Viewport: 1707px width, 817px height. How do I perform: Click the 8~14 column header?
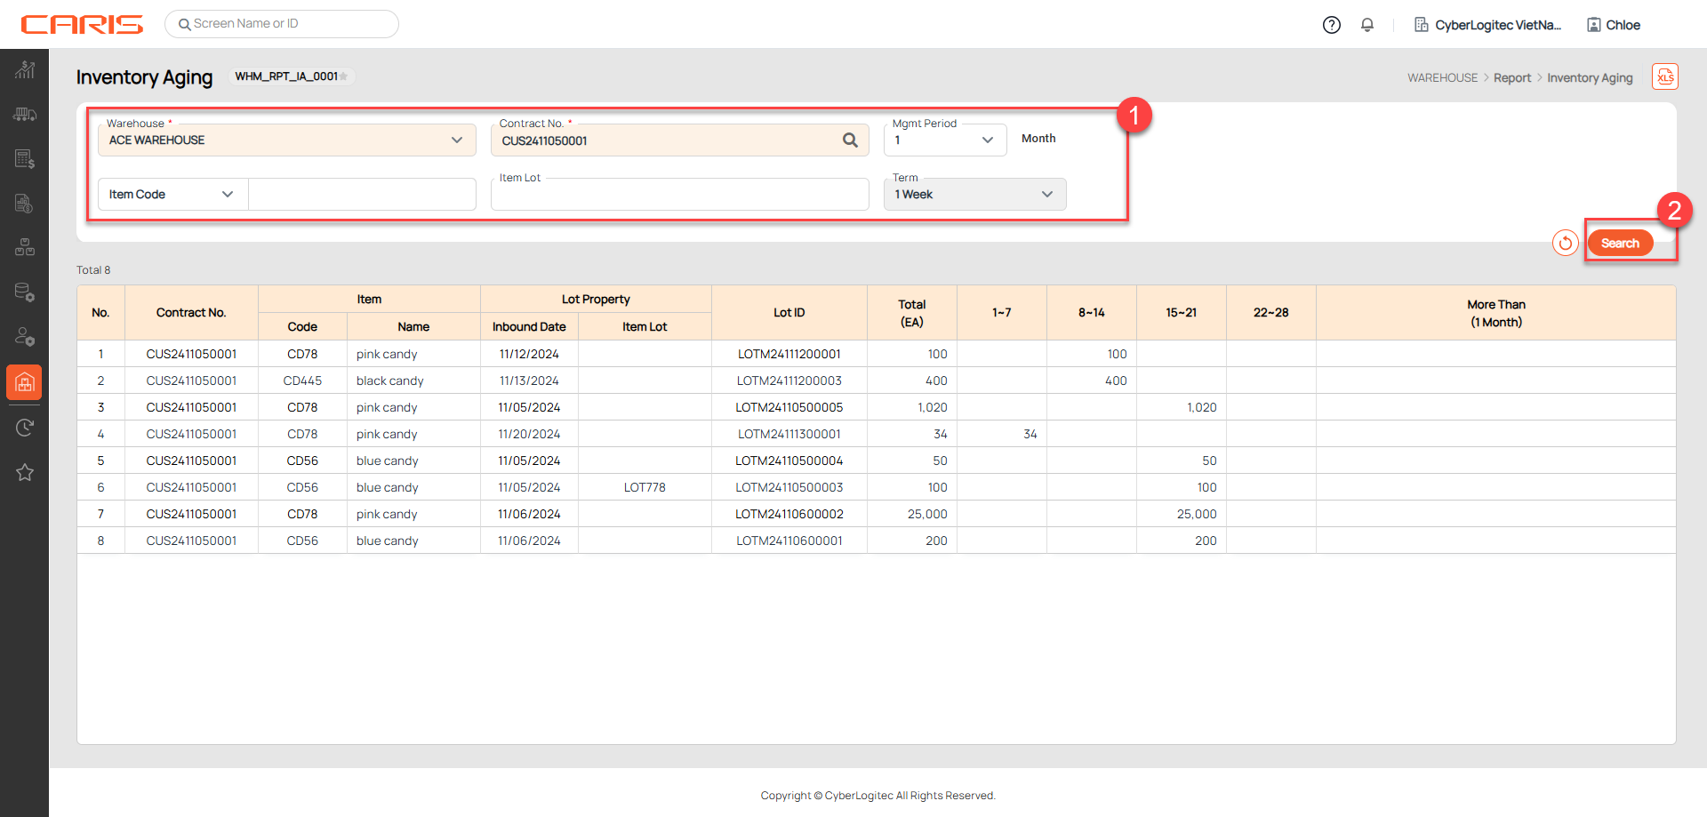tap(1092, 313)
